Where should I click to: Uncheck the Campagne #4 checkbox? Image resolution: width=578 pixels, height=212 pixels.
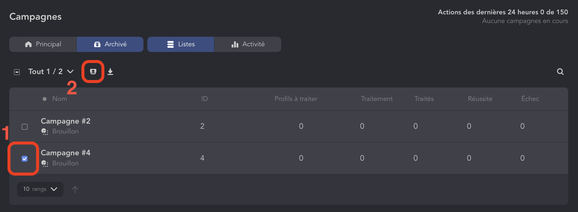pos(25,159)
